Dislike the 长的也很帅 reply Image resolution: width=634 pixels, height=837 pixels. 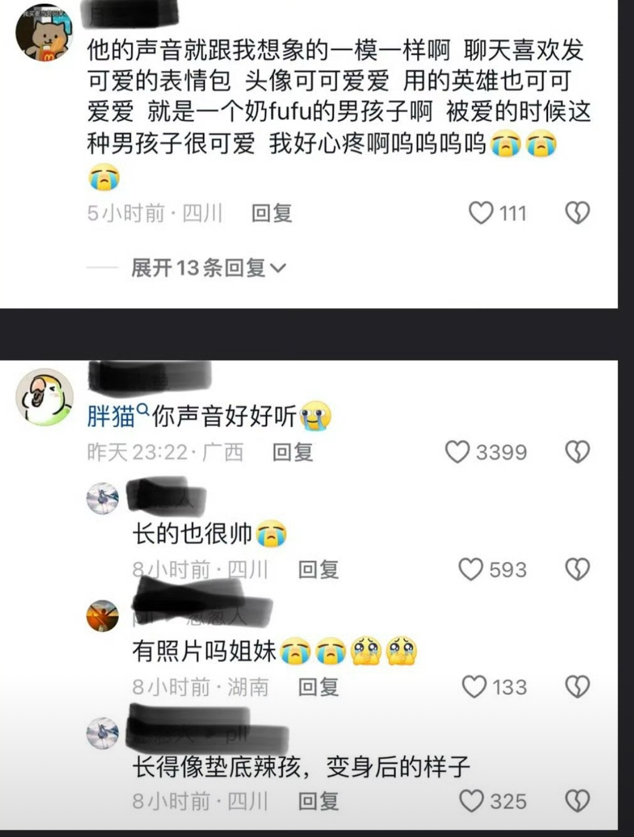[577, 569]
